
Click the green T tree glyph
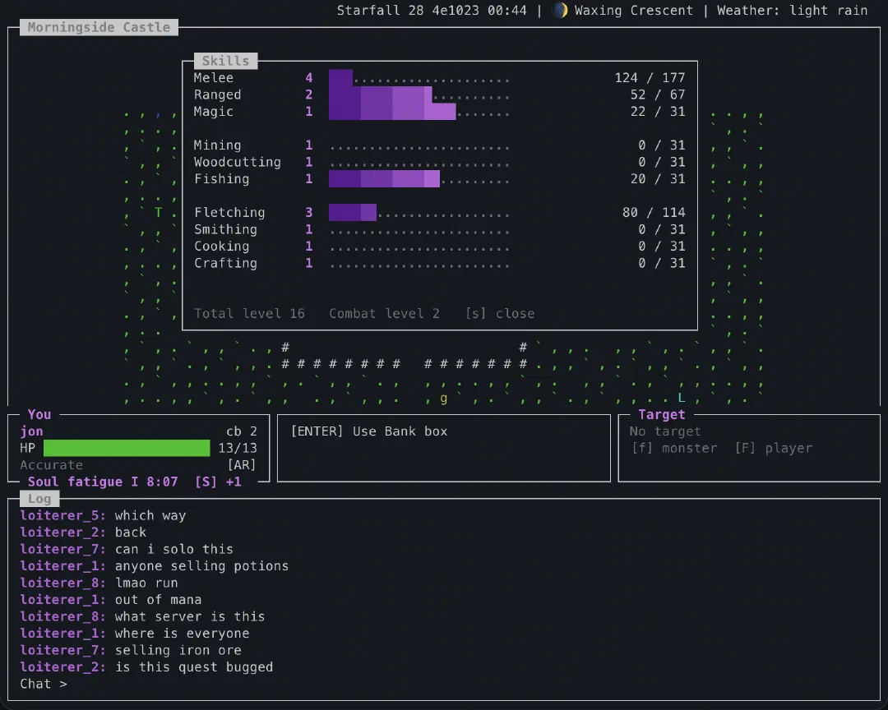pos(158,213)
